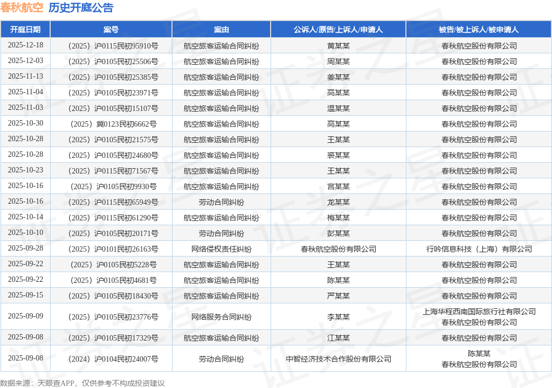The image size is (552, 388).
Task: Click 网络服务合同纠纷 cause cell
Action: pos(221,317)
